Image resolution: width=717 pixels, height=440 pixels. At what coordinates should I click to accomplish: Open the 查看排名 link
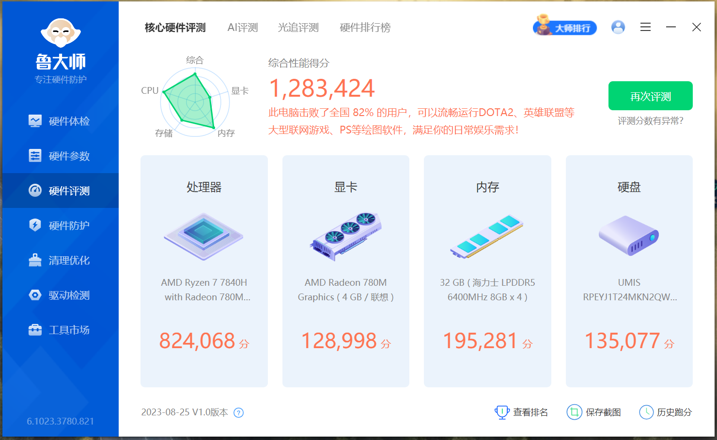tap(530, 412)
